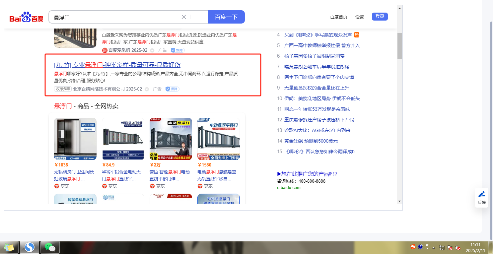493x254 pixels.
Task: Open the first taskbar folder icon
Action: (9, 247)
